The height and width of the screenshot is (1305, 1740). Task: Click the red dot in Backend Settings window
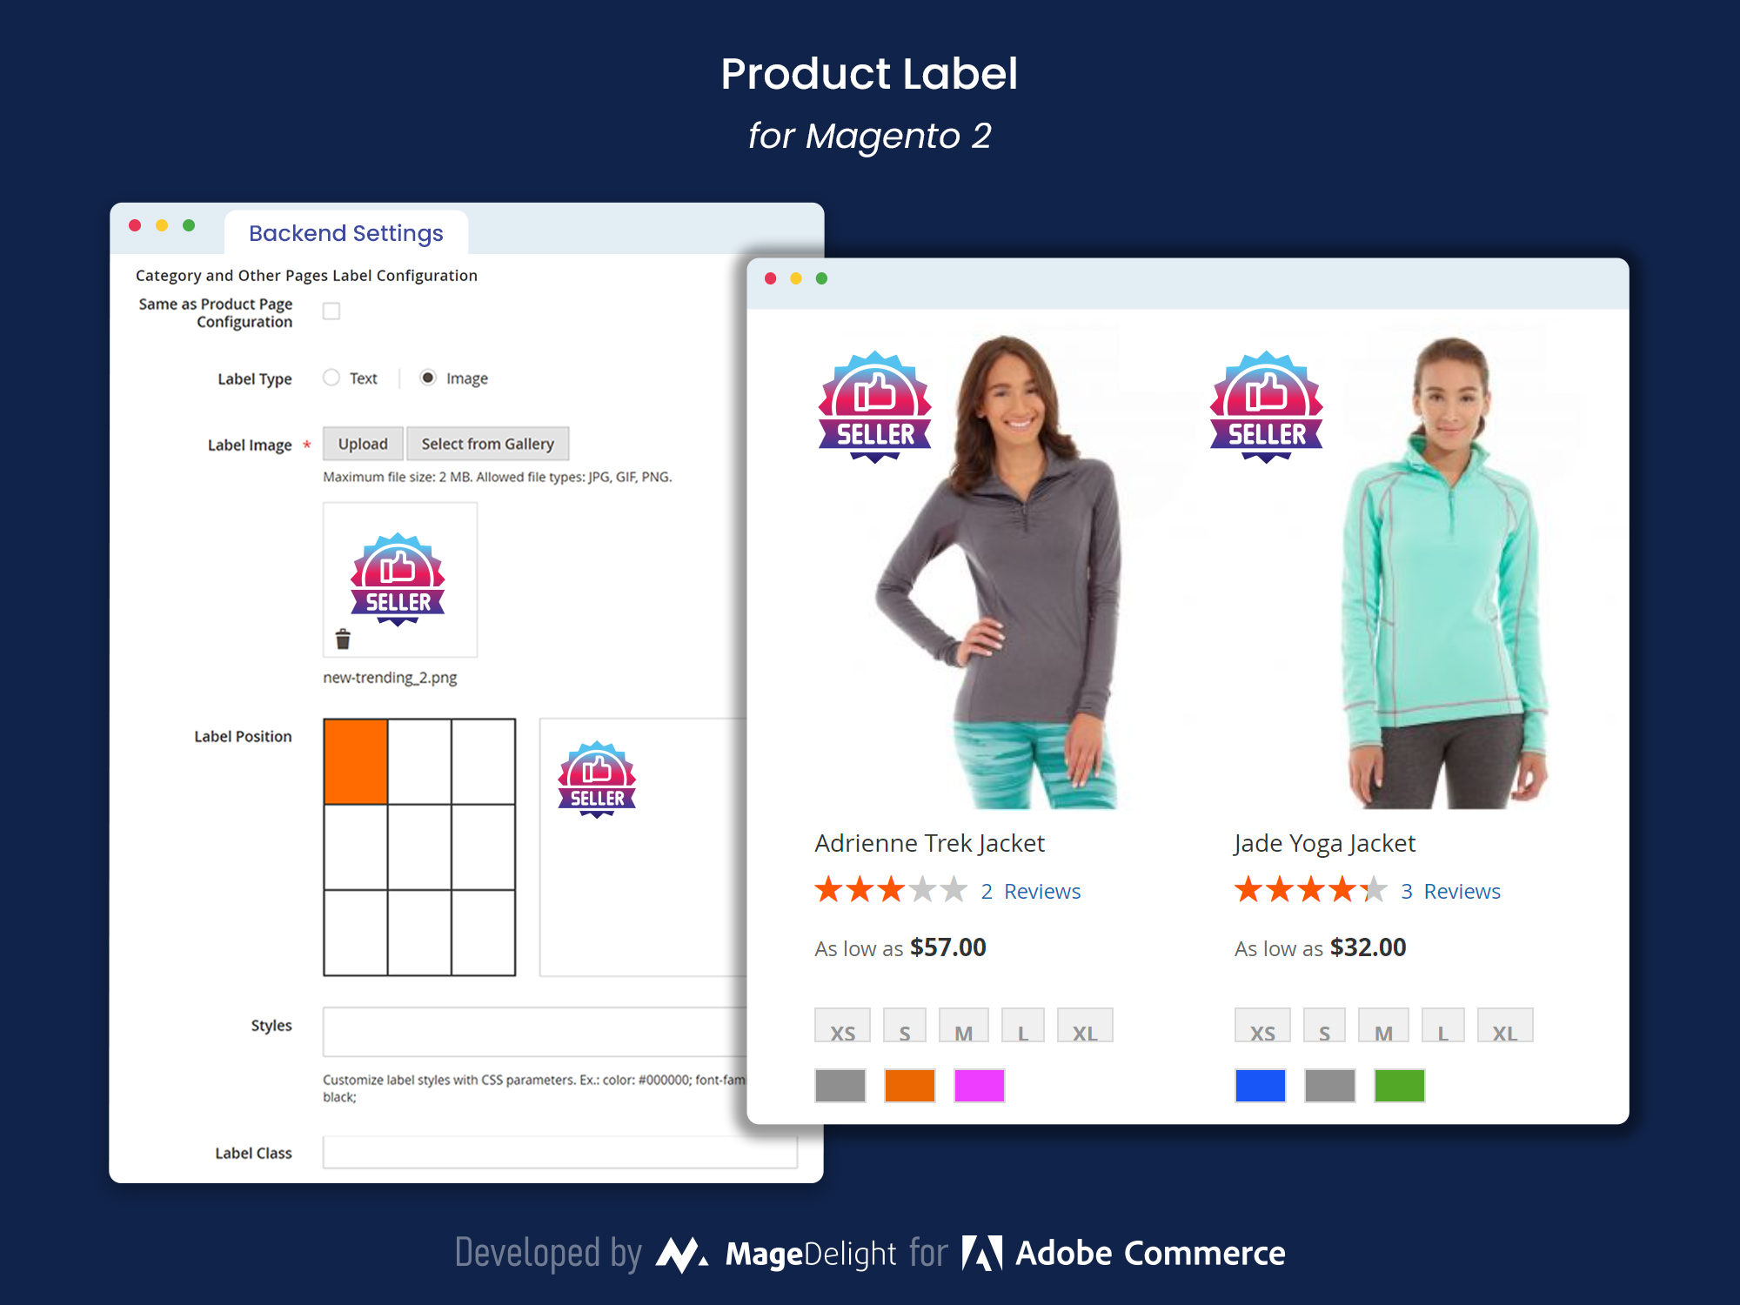pyautogui.click(x=135, y=225)
